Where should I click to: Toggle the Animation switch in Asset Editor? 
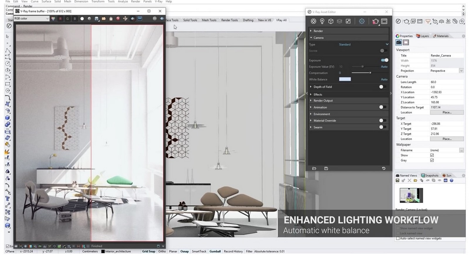(x=382, y=107)
